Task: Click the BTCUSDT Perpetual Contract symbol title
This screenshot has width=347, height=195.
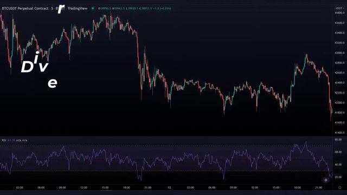Action: pos(25,9)
